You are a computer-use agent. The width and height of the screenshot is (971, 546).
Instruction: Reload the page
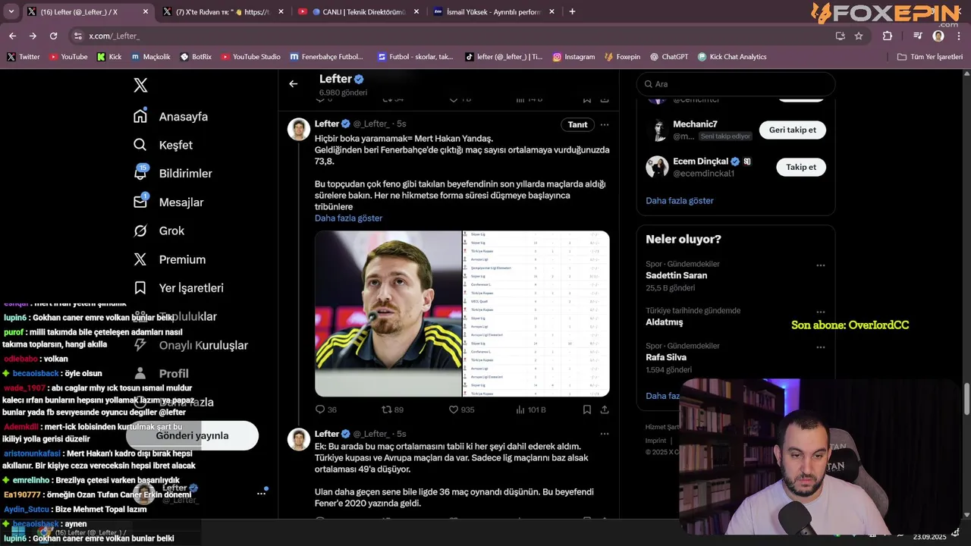pos(53,36)
